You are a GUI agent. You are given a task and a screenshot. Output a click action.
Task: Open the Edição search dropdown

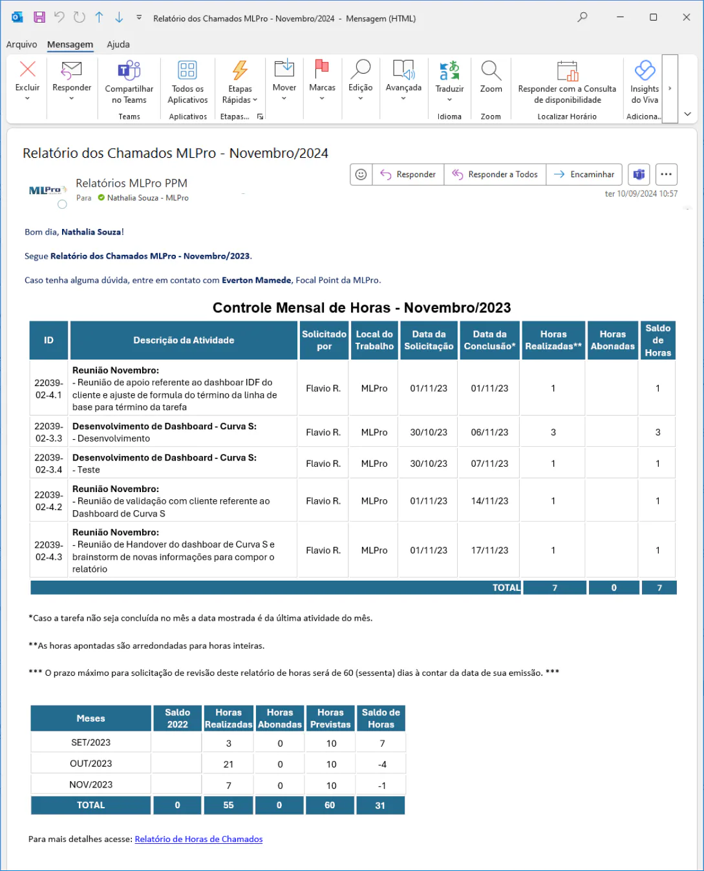[x=360, y=80]
